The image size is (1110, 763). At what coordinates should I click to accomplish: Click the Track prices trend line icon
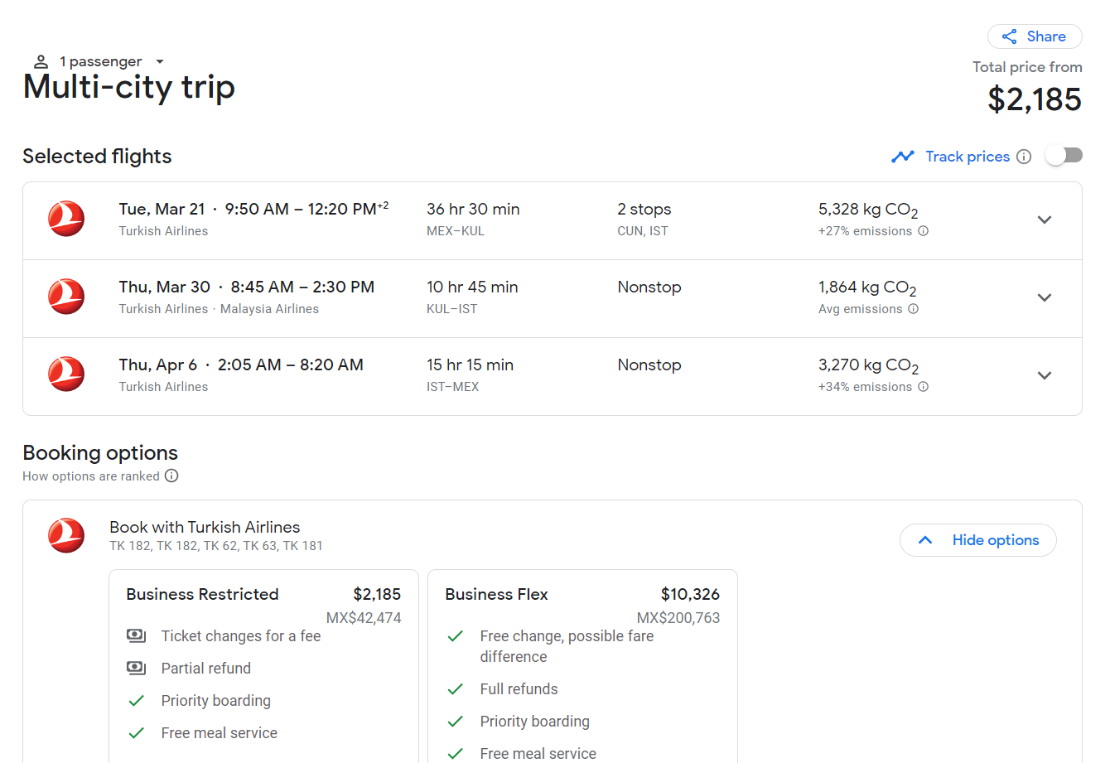coord(903,157)
